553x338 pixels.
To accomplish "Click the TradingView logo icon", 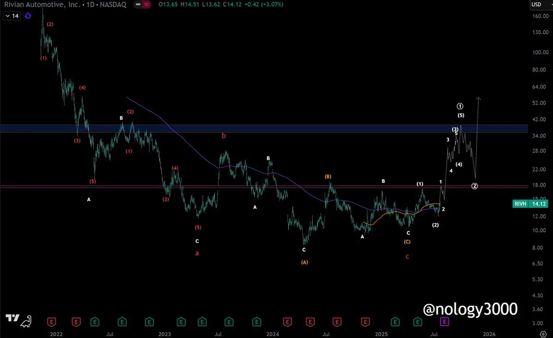I will coord(12,318).
